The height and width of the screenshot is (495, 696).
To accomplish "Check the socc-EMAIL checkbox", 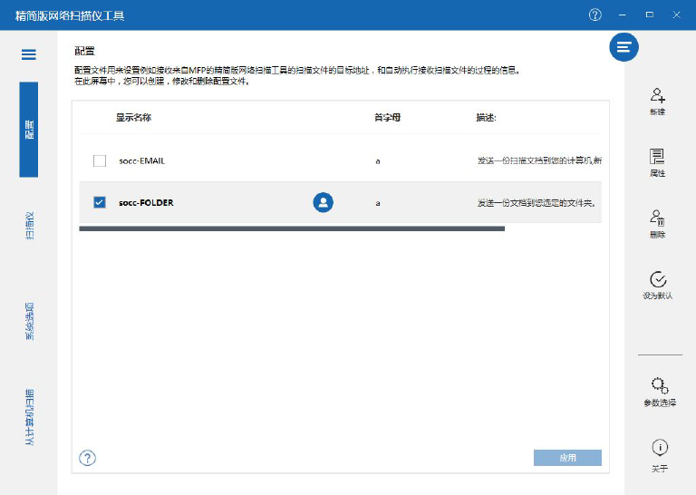I will (100, 160).
